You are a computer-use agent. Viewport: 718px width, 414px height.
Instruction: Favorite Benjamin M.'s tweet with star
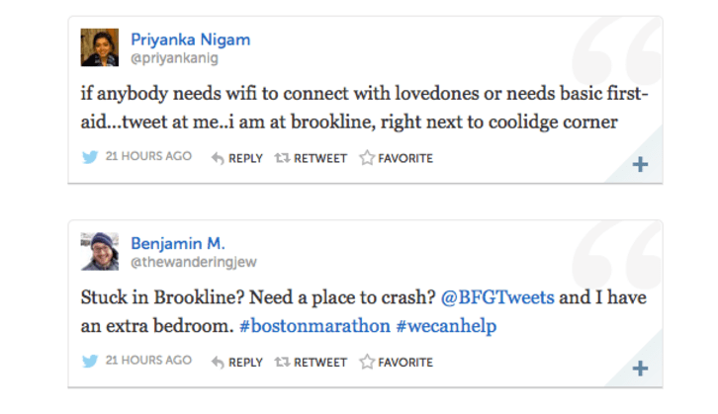(x=397, y=362)
